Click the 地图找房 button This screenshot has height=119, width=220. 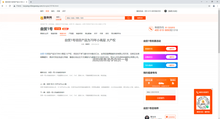click(140, 18)
